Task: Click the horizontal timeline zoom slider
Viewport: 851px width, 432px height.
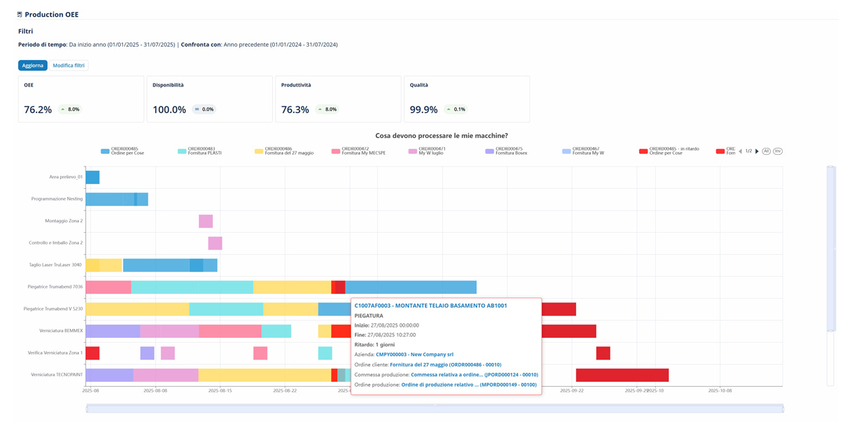Action: 434,409
